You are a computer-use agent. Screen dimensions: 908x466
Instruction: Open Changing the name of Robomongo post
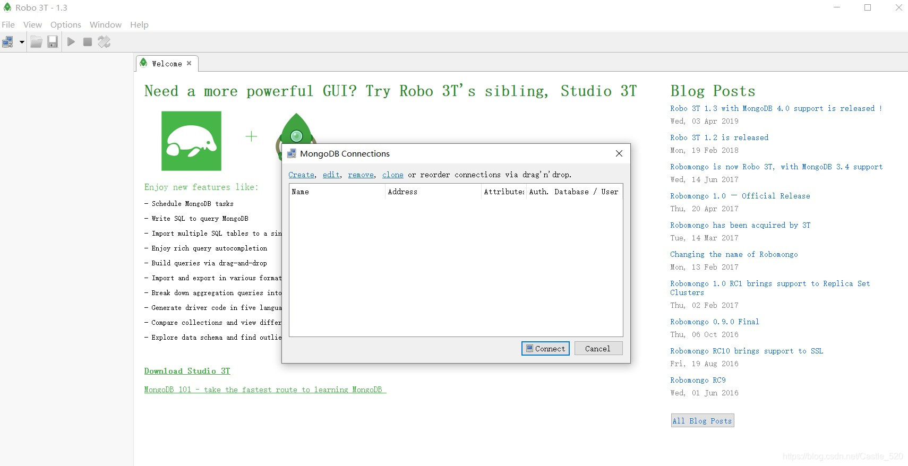(734, 254)
